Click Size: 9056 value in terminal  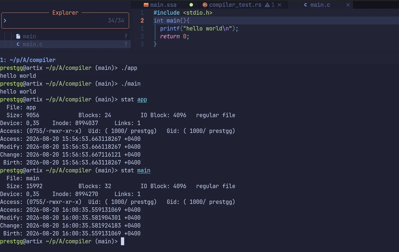33,115
